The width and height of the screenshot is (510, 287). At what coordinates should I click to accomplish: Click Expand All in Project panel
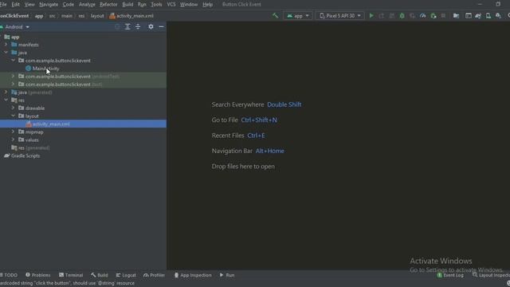click(127, 27)
